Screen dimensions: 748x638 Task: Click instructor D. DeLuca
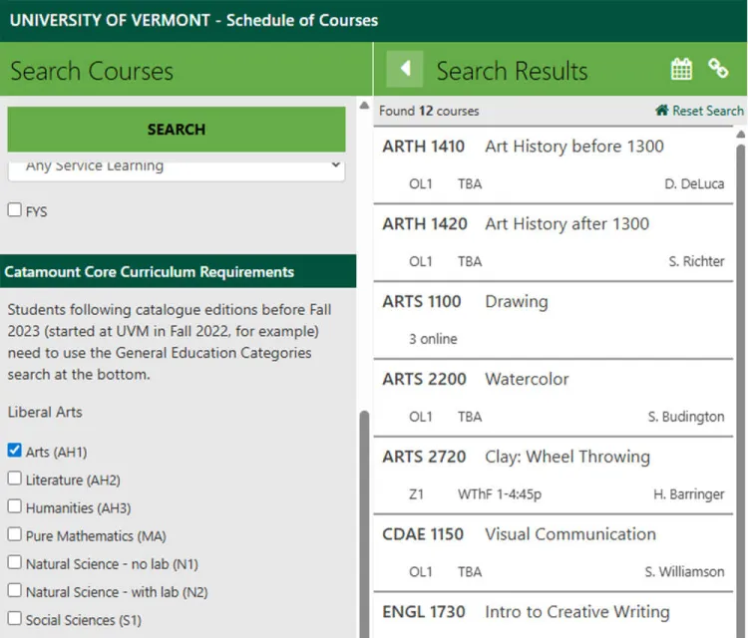[694, 184]
